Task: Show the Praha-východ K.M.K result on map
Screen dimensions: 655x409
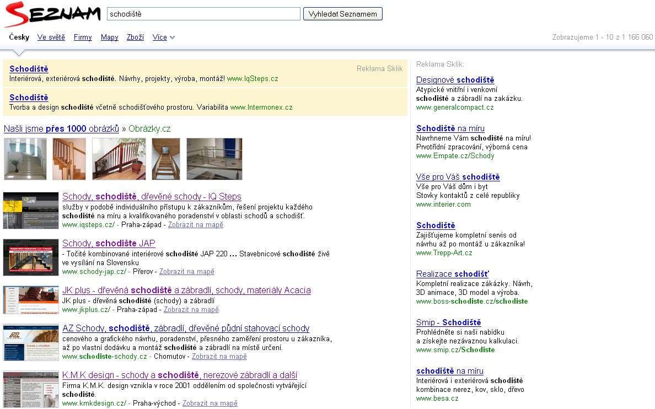Action: pos(210,403)
